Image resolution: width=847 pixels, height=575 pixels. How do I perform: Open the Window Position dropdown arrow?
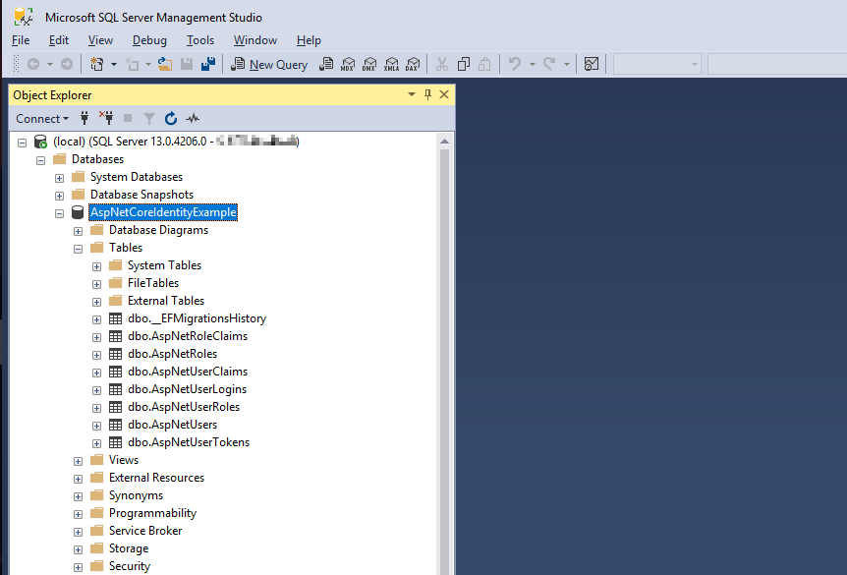(412, 94)
